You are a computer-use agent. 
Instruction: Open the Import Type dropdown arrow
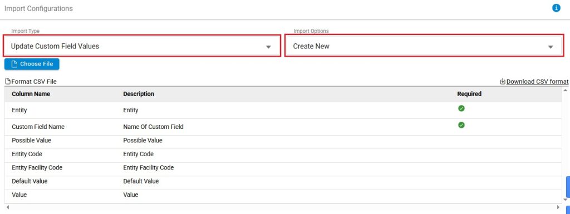(x=269, y=47)
